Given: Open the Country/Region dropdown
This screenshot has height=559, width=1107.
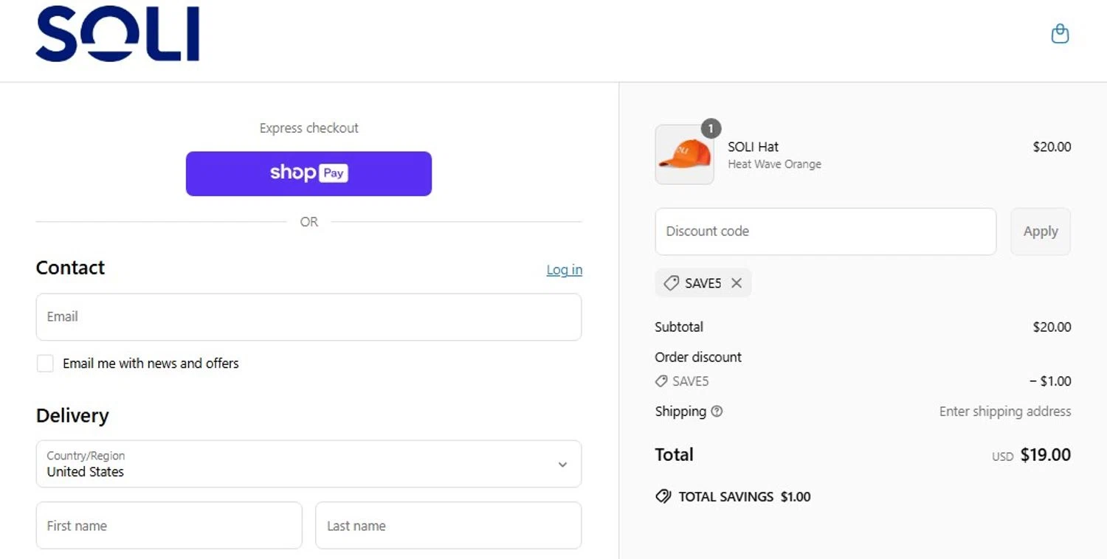Looking at the screenshot, I should tap(308, 464).
